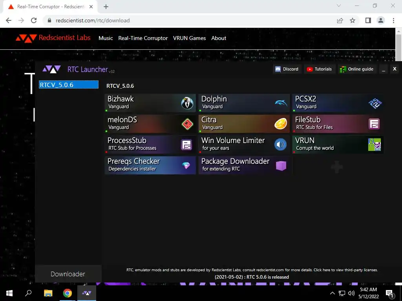The width and height of the screenshot is (402, 301).
Task: Click the VRUN pixelated icon
Action: [374, 145]
